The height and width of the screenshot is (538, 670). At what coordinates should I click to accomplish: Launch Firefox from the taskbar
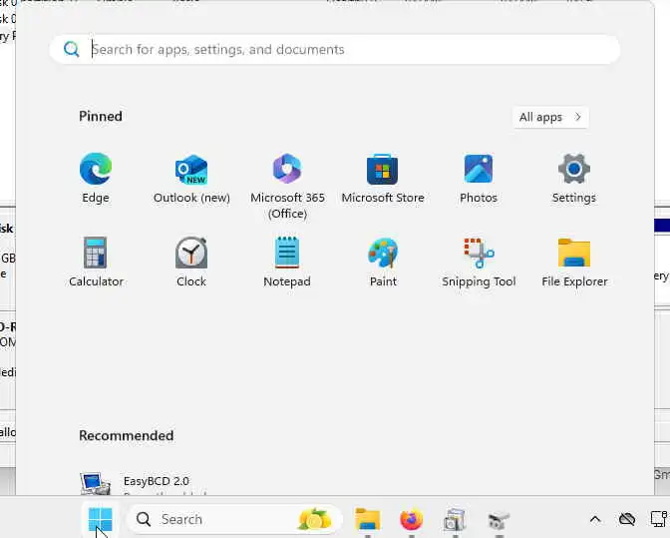coord(412,519)
